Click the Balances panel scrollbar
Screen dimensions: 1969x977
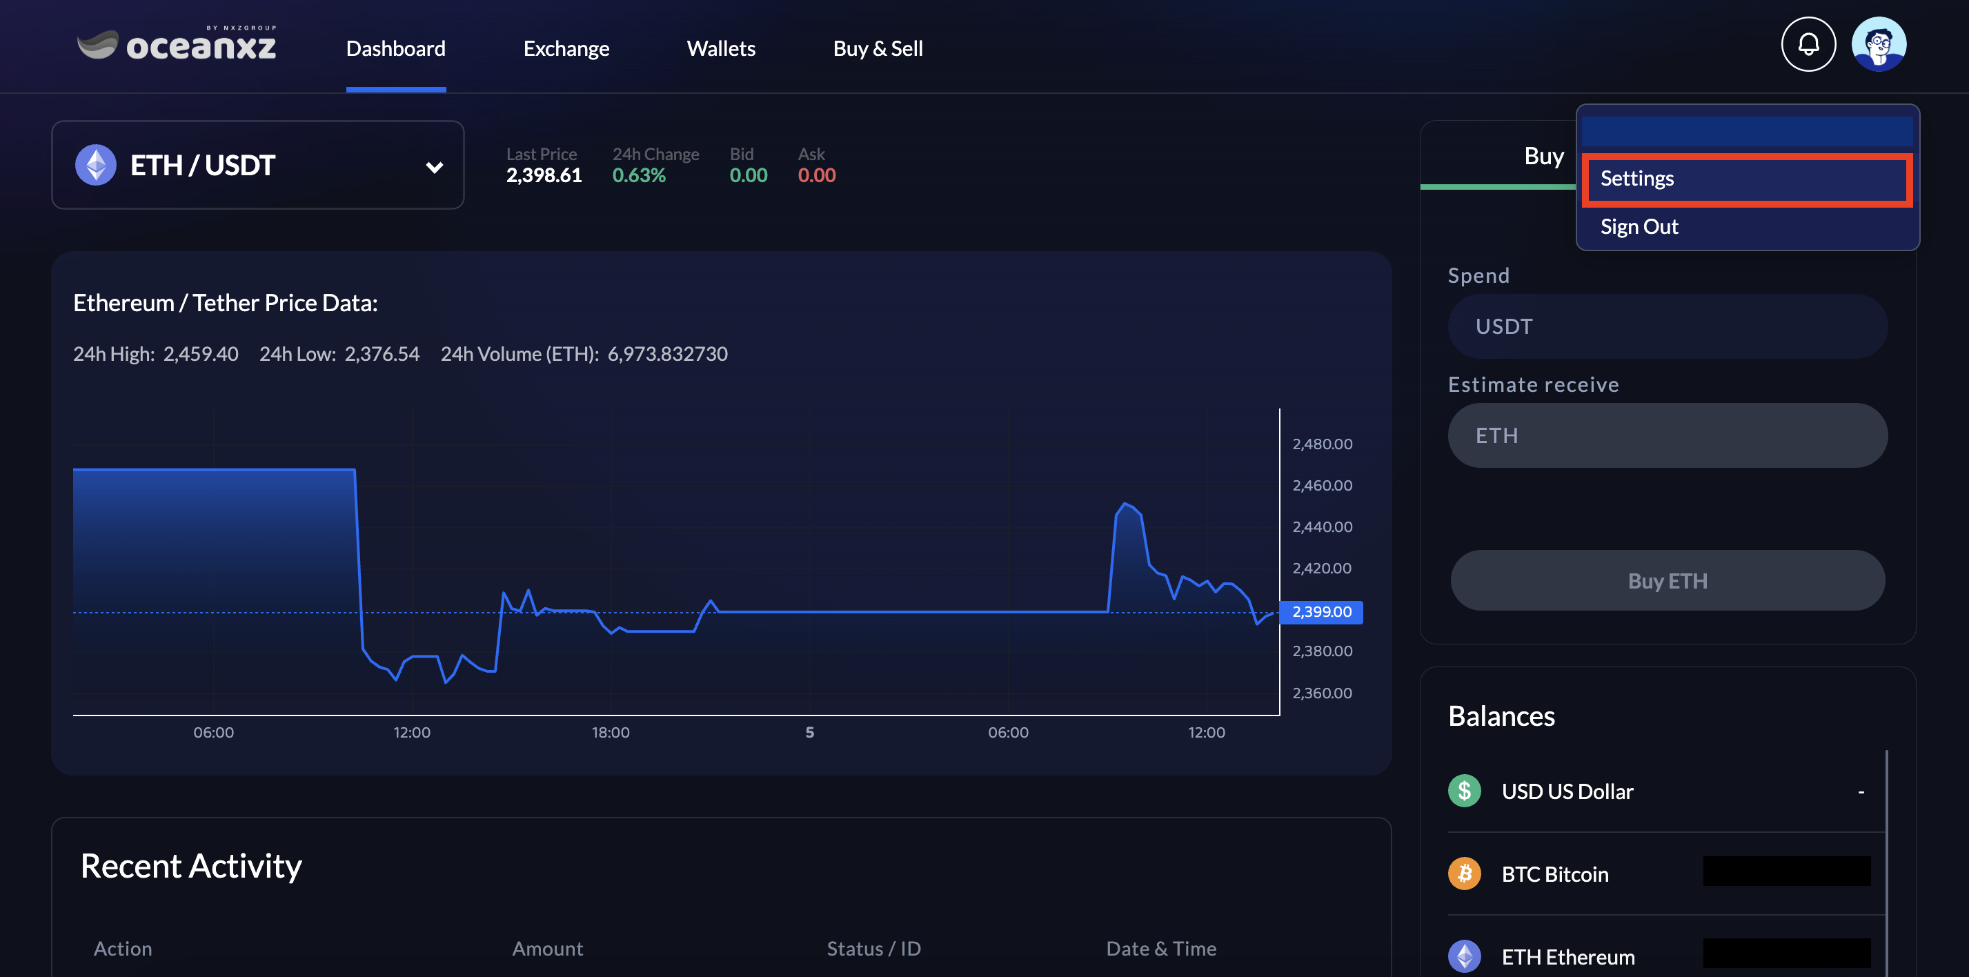pos(1886,856)
